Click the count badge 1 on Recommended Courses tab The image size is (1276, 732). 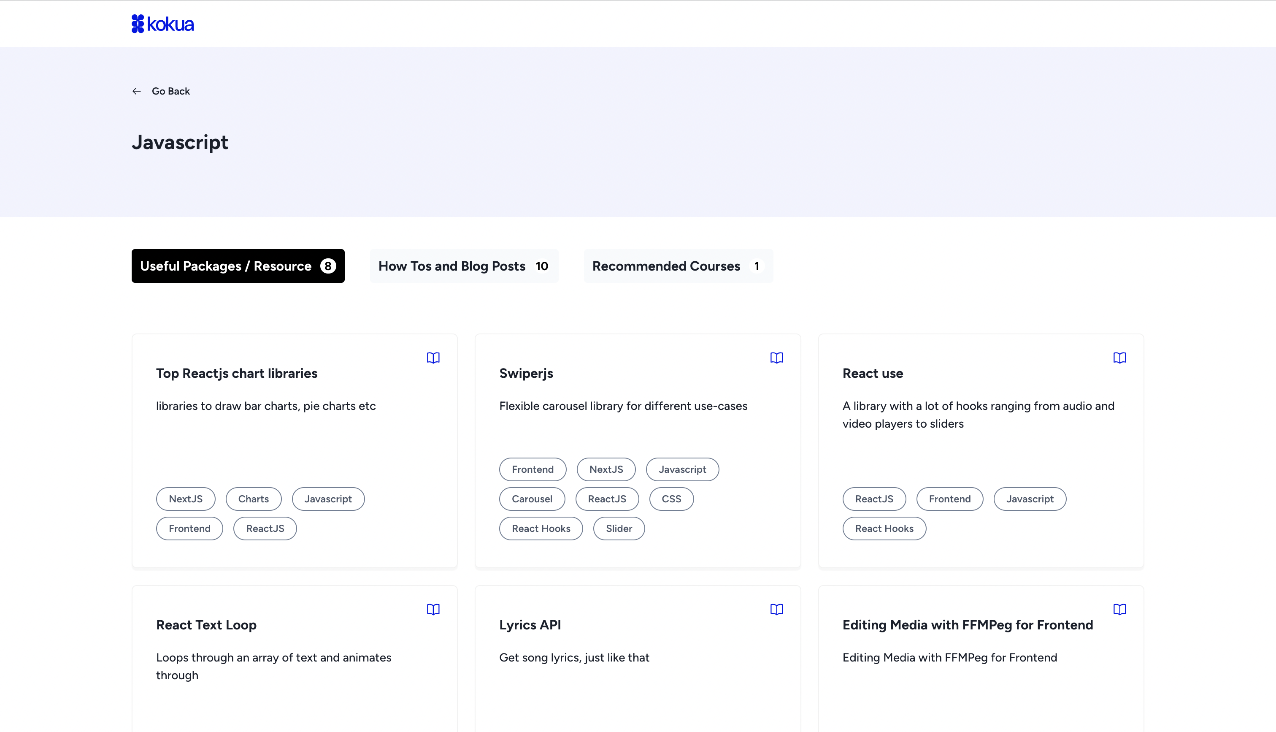[757, 266]
